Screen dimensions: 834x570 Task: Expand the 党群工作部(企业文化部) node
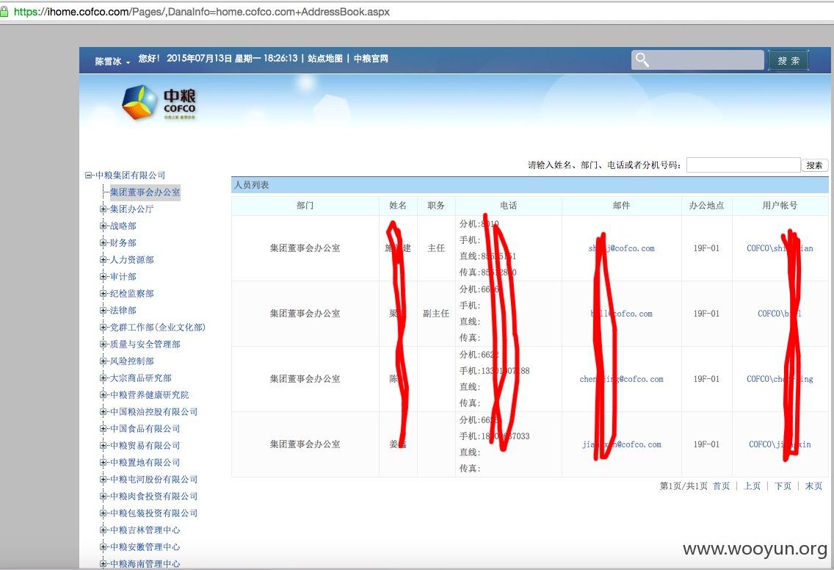tap(104, 328)
